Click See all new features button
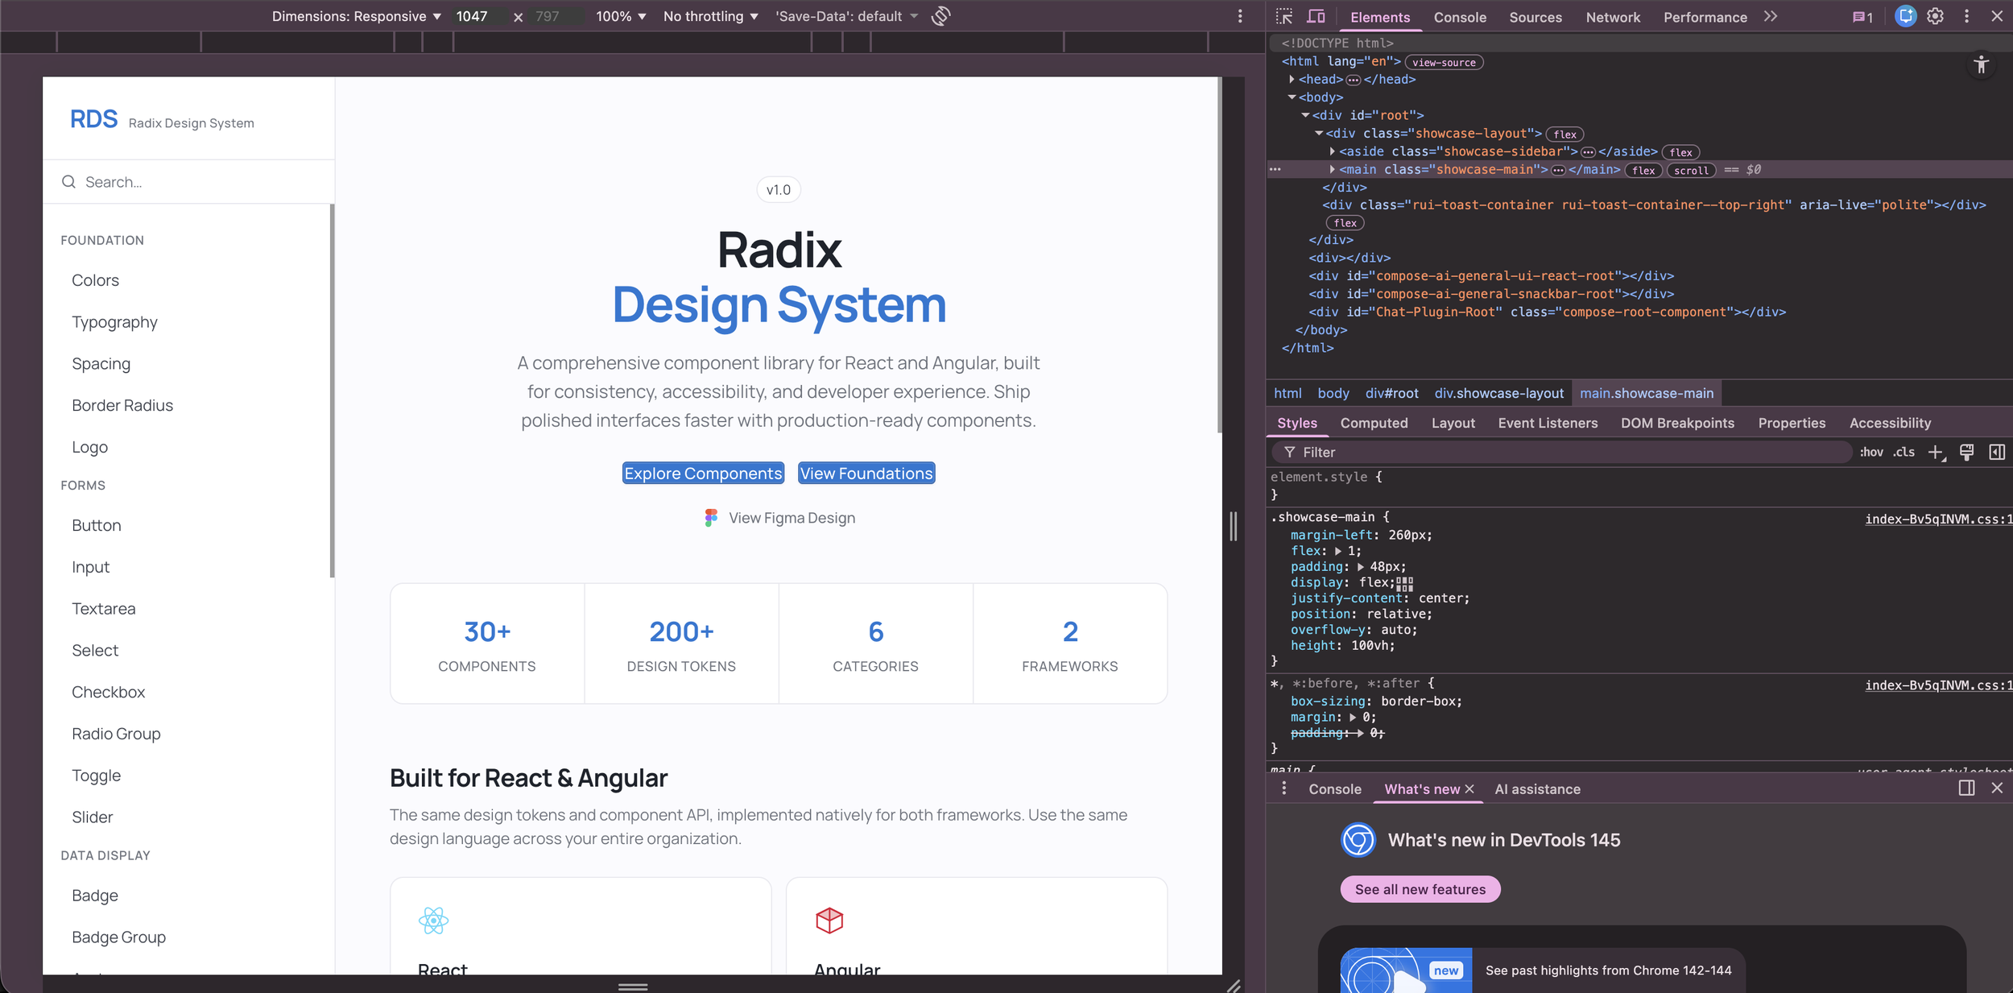Screen dimensions: 2013x993 (1420, 889)
